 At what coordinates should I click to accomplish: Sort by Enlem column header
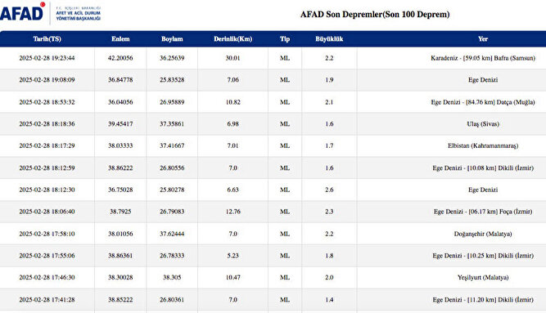coord(120,39)
